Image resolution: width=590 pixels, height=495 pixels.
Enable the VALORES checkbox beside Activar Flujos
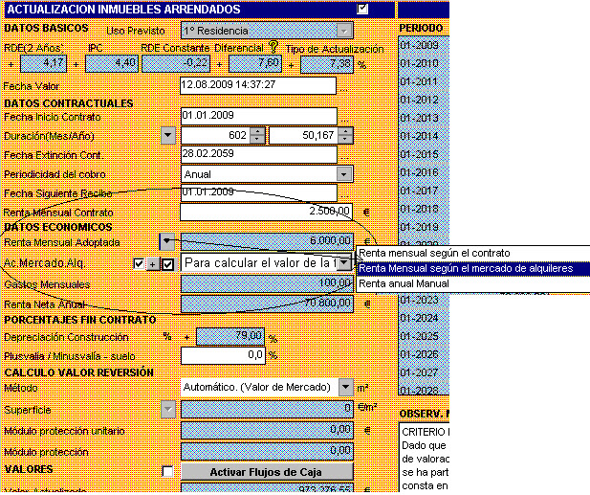point(167,471)
